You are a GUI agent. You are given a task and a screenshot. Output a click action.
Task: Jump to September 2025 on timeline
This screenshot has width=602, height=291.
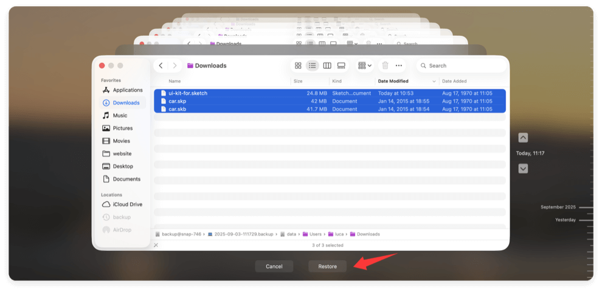tap(558, 207)
